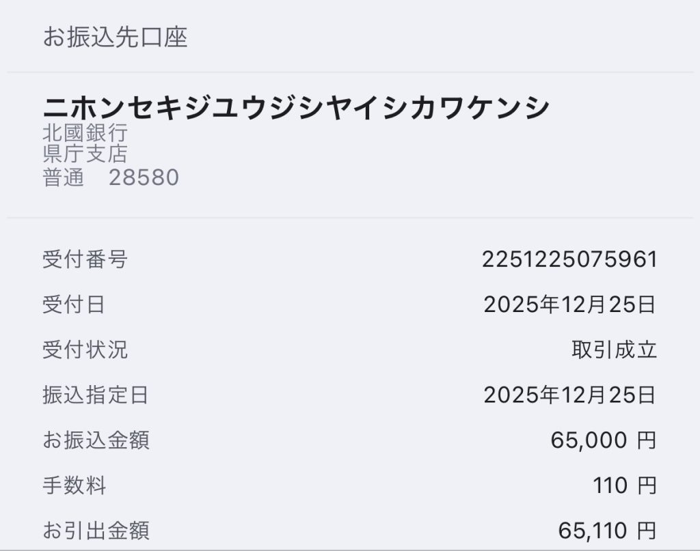
Task: Click the branch name 県庁支店
Action: [85, 154]
